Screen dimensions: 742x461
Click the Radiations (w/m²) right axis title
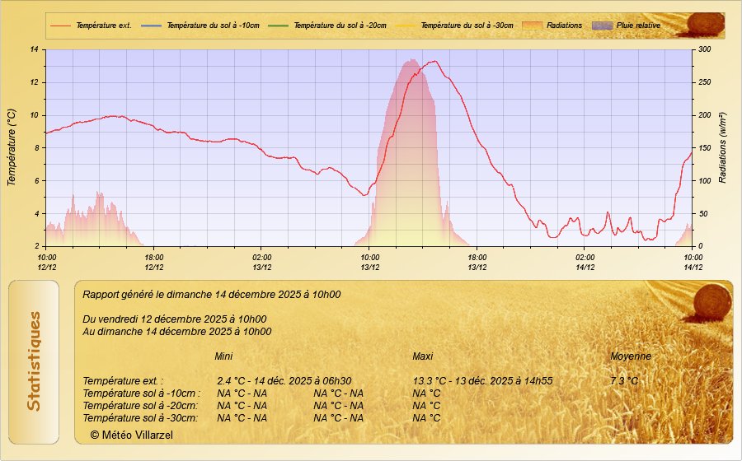(722, 147)
